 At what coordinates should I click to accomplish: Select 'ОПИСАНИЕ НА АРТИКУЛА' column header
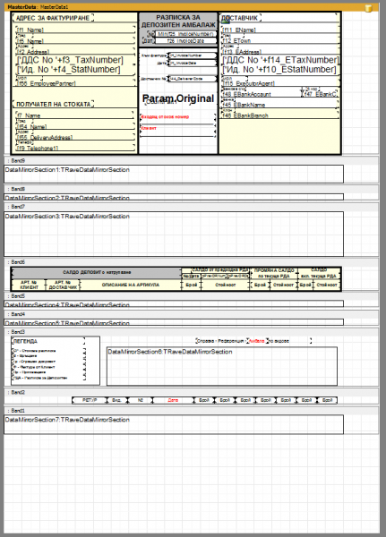click(x=130, y=285)
